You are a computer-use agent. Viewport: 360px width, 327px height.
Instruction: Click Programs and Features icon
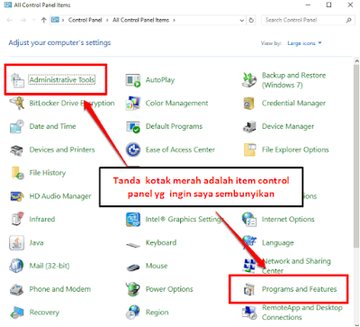point(249,289)
